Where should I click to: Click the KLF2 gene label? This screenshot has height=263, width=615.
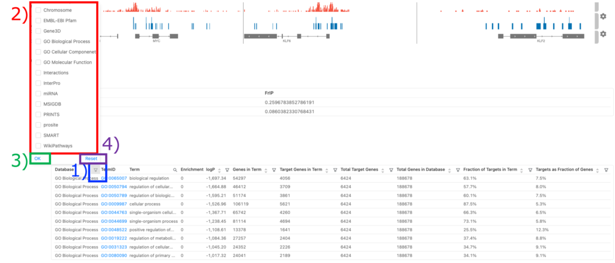[541, 41]
